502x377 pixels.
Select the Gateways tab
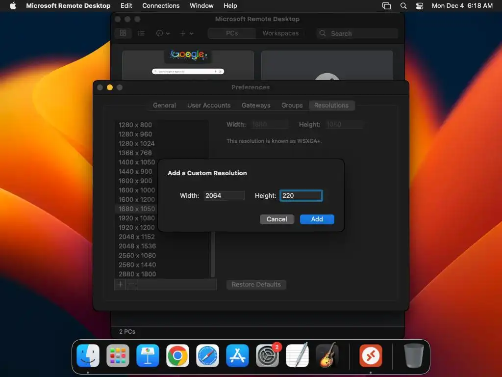[256, 106]
